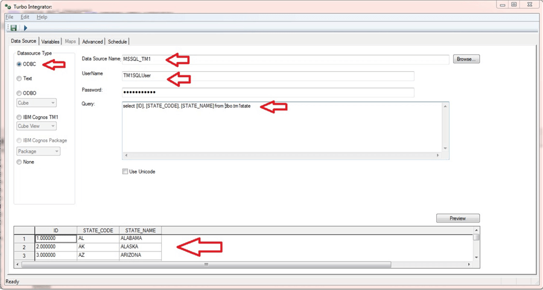The width and height of the screenshot is (543, 290).
Task: Click the Preview button
Action: [x=458, y=218]
